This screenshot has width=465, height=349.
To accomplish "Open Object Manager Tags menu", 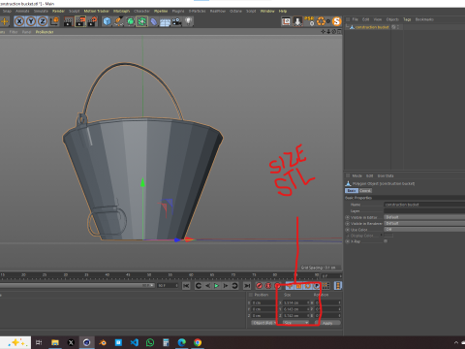I will click(407, 19).
